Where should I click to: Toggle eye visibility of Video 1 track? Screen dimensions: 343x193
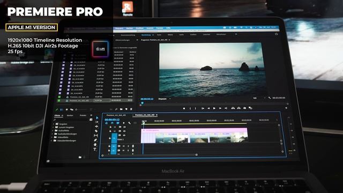(x=124, y=136)
